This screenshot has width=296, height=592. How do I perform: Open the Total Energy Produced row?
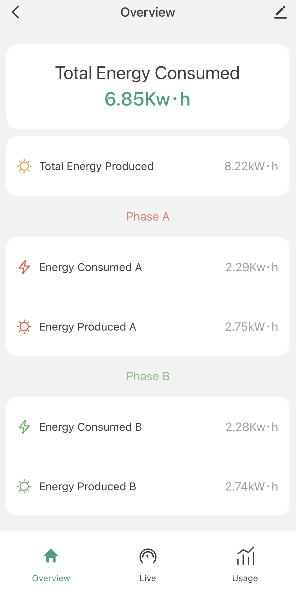point(148,166)
